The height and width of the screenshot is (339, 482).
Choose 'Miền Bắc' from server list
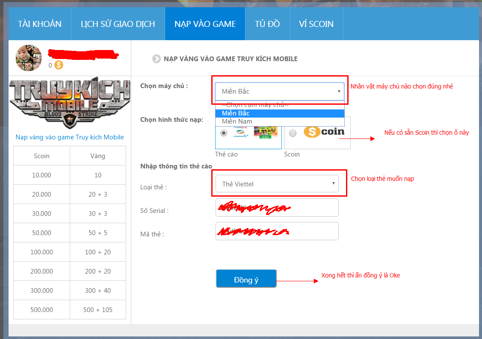coord(279,113)
